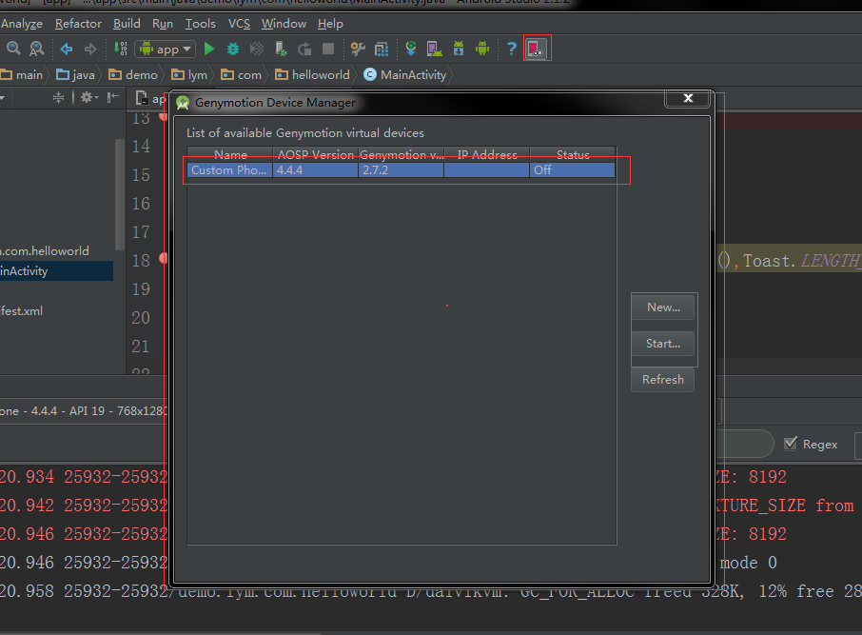Open the Window menu
Image resolution: width=862 pixels, height=635 pixels.
pos(284,24)
